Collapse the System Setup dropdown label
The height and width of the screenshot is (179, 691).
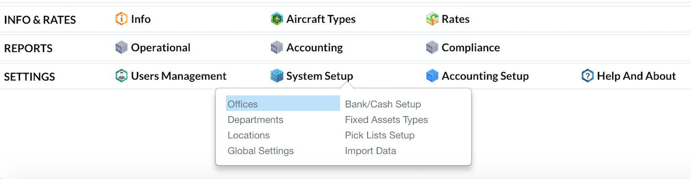click(x=320, y=76)
